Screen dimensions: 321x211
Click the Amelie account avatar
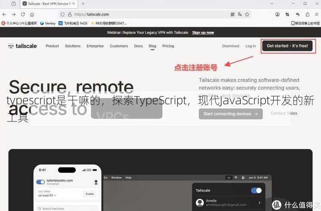(199, 202)
